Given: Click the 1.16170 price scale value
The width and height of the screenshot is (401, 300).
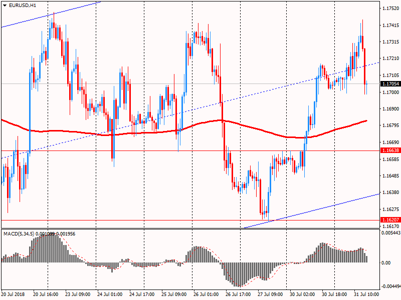Looking at the screenshot, I should point(390,226).
